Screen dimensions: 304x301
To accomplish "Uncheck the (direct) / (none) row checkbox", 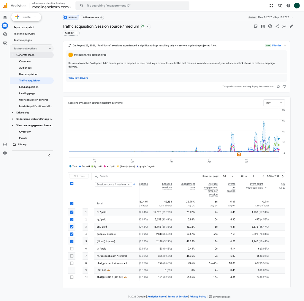I will [x=72, y=241].
